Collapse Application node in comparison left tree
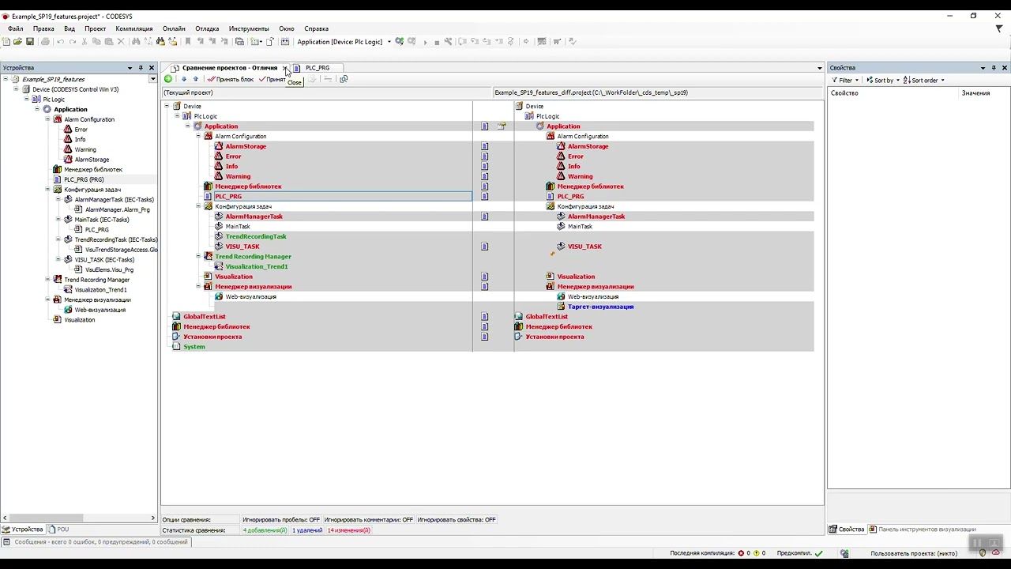Image resolution: width=1011 pixels, height=569 pixels. click(188, 126)
